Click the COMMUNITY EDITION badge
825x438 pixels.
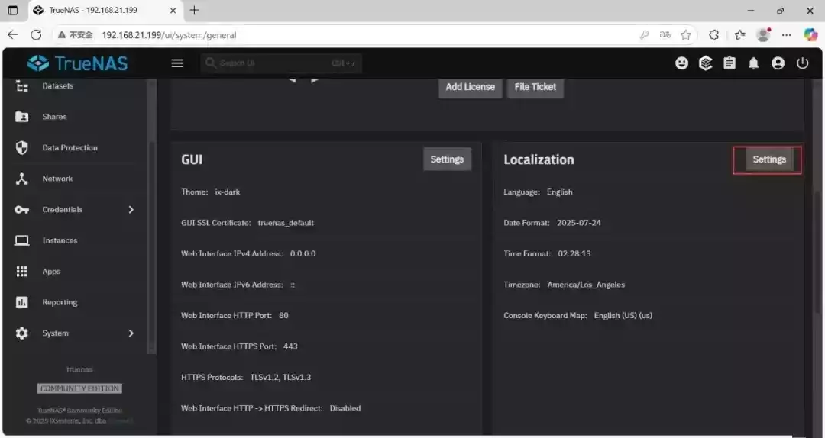[x=79, y=388]
